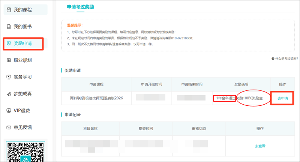The height and width of the screenshot is (162, 300).
Task: Click the 提交时间 column header
Action: [146, 129]
